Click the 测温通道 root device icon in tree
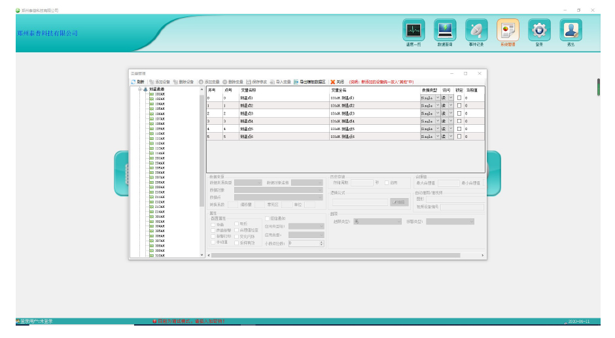 coord(145,90)
